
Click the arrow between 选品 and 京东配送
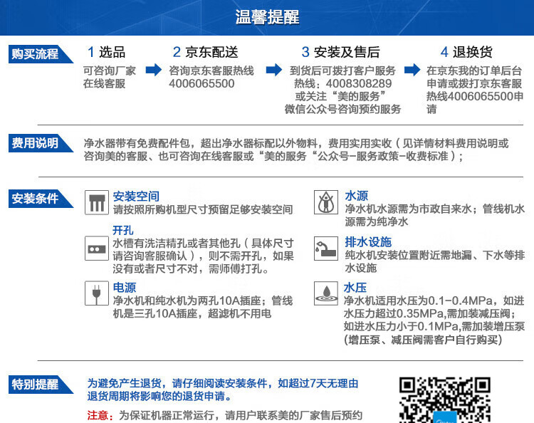[x=154, y=70]
